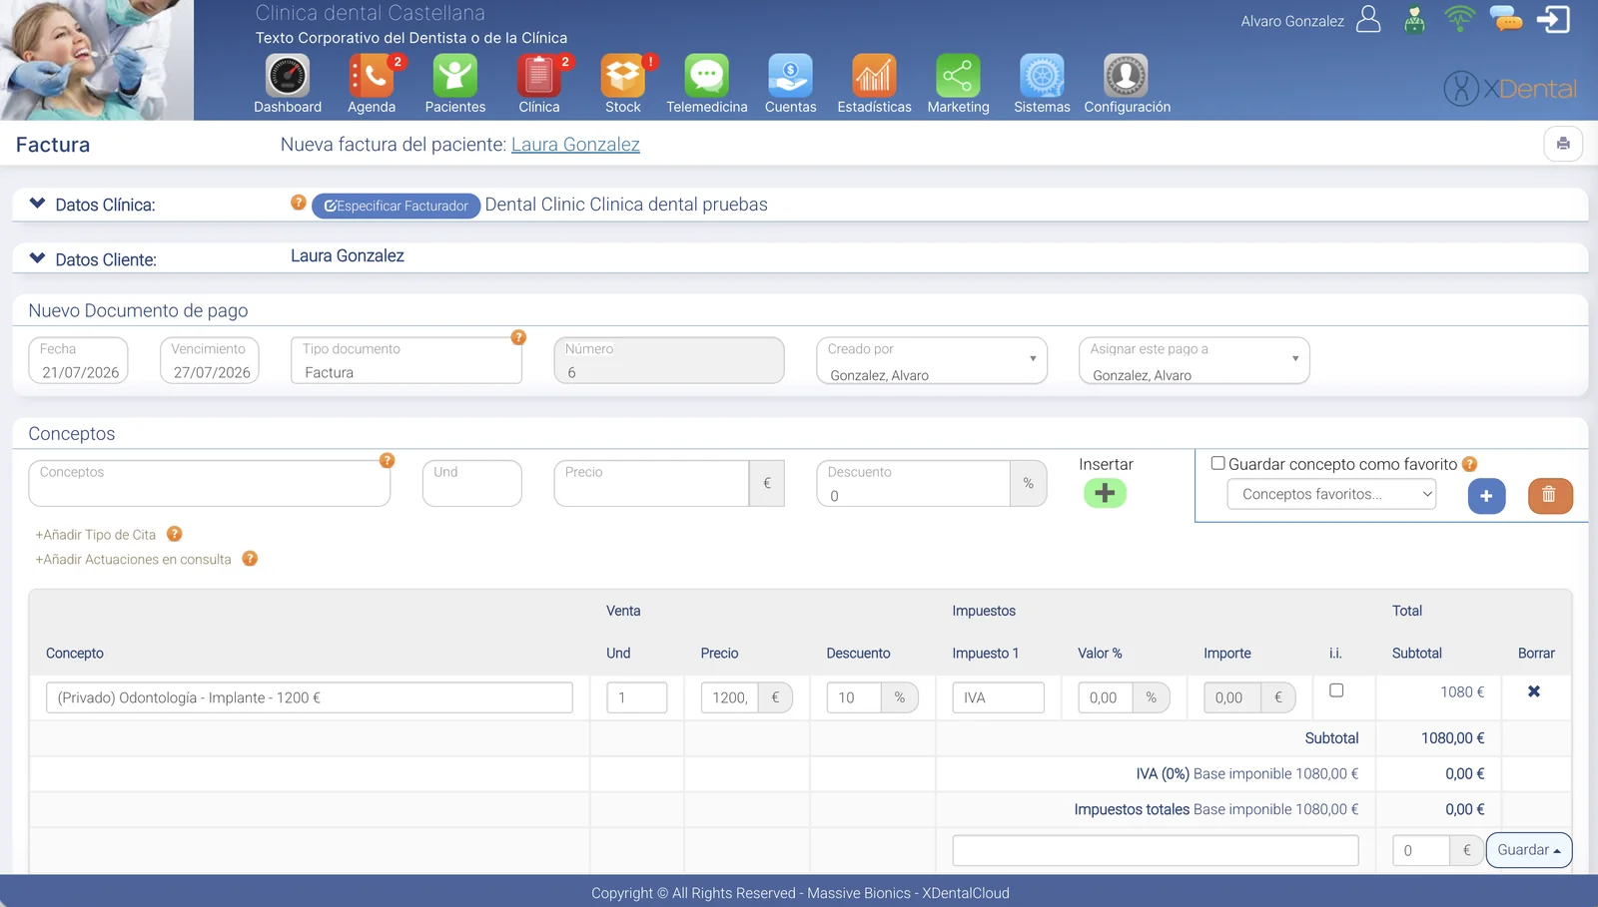Click the logout icon
This screenshot has height=907, width=1598.
click(x=1554, y=20)
